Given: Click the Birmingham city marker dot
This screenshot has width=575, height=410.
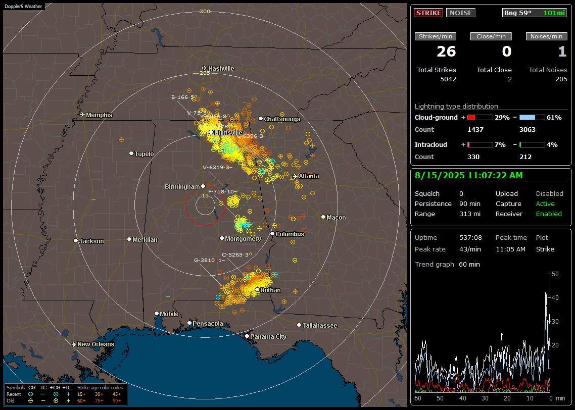Looking at the screenshot, I should pyautogui.click(x=203, y=186).
